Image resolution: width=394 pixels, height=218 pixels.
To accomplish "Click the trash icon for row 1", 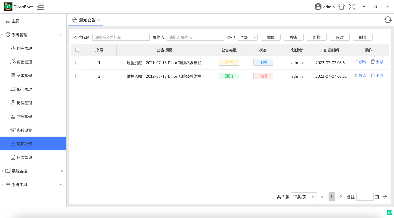I will tap(373, 62).
